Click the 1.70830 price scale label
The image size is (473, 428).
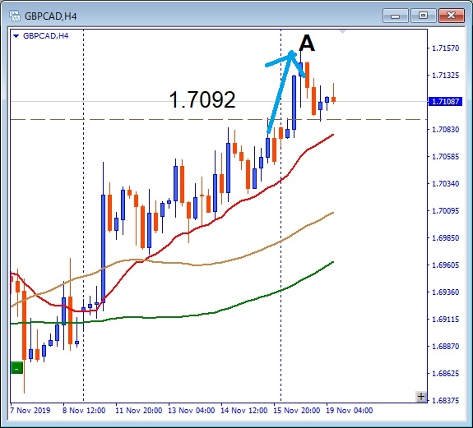coord(446,130)
